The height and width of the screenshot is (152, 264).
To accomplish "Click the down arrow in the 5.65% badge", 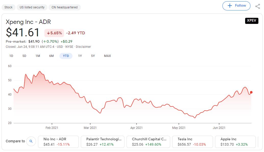I will [x=48, y=33].
